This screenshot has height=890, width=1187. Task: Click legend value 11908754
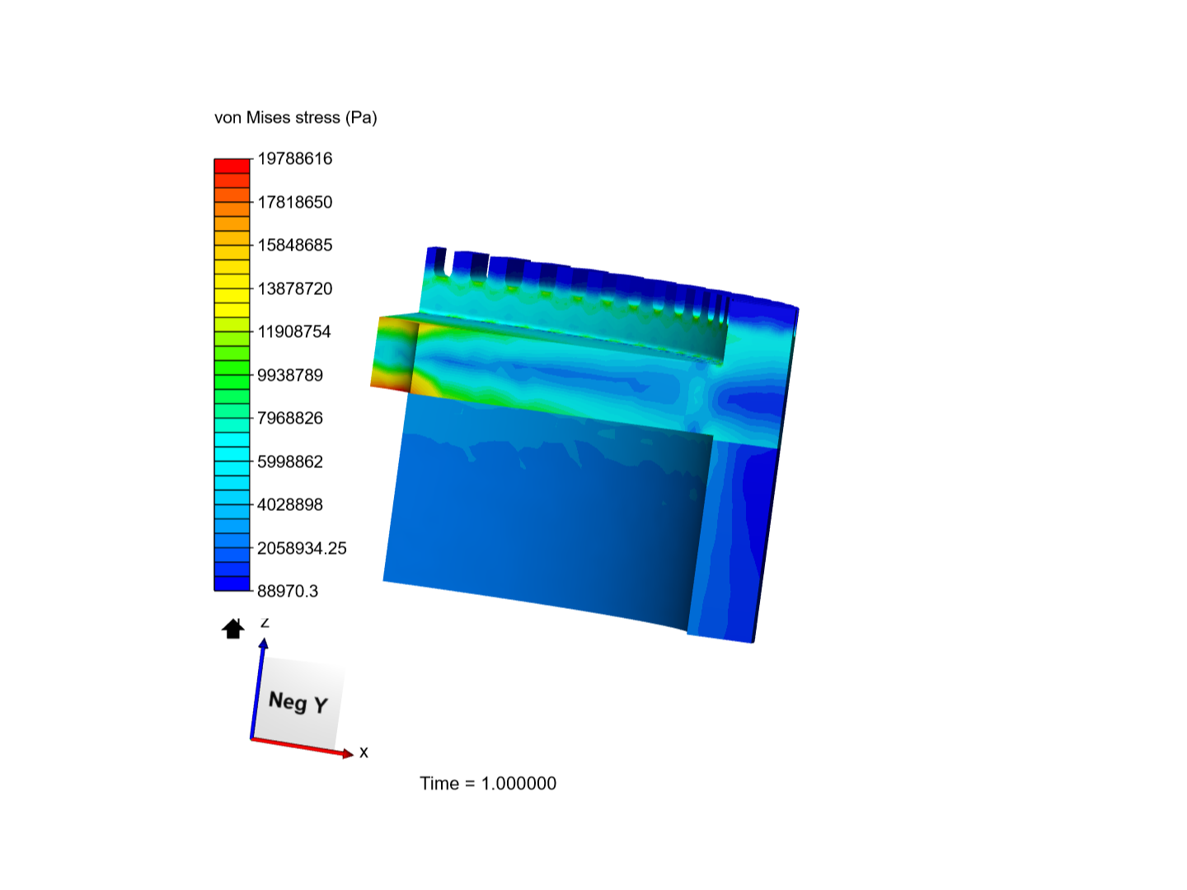coord(293,331)
